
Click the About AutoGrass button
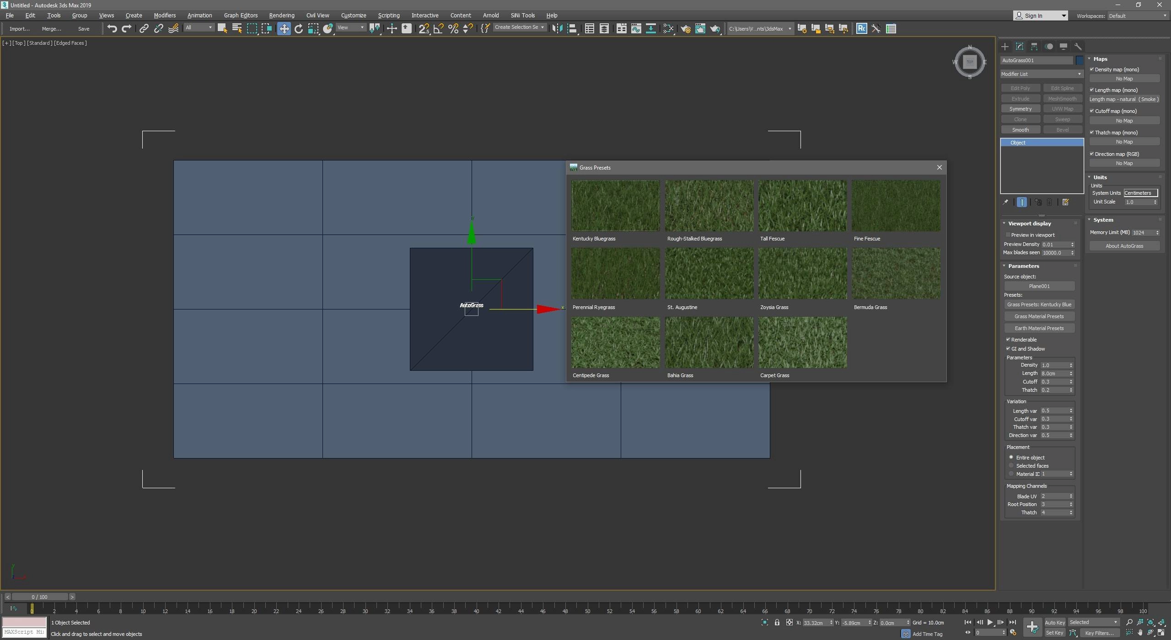(1124, 245)
